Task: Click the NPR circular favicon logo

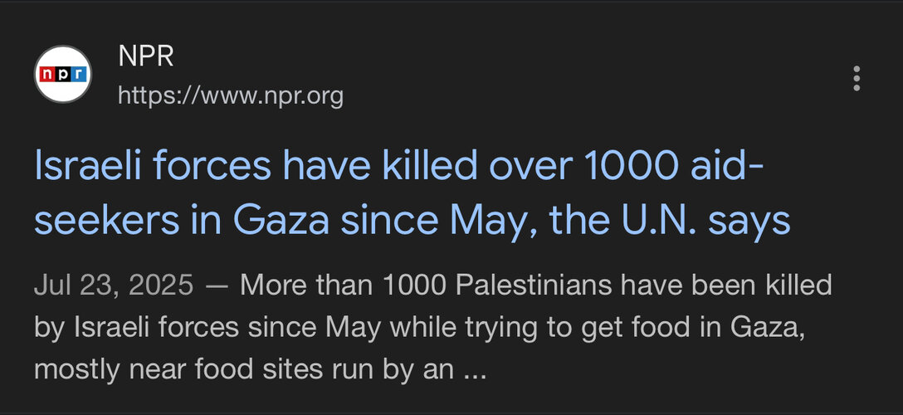Action: [x=63, y=74]
